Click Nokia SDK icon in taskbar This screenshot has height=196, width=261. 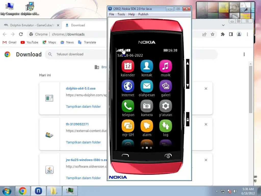(x=38, y=191)
